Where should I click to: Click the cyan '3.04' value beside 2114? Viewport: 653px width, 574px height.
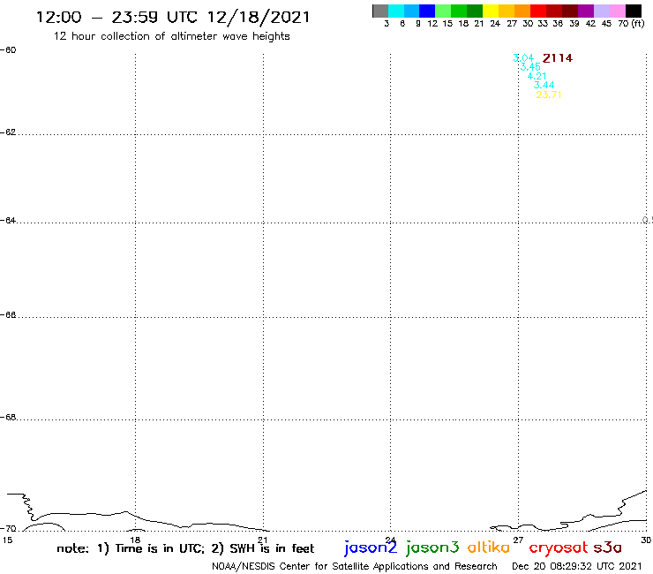click(x=523, y=58)
